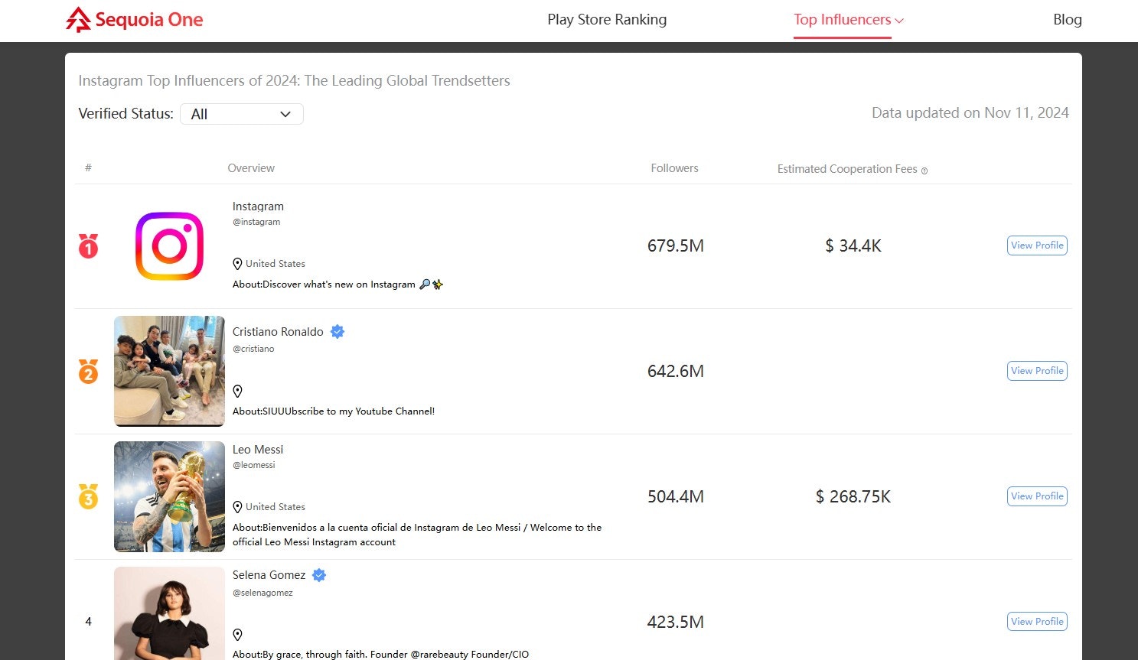This screenshot has width=1138, height=660.
Task: Click the location pin in Instagram row
Action: pos(237,264)
